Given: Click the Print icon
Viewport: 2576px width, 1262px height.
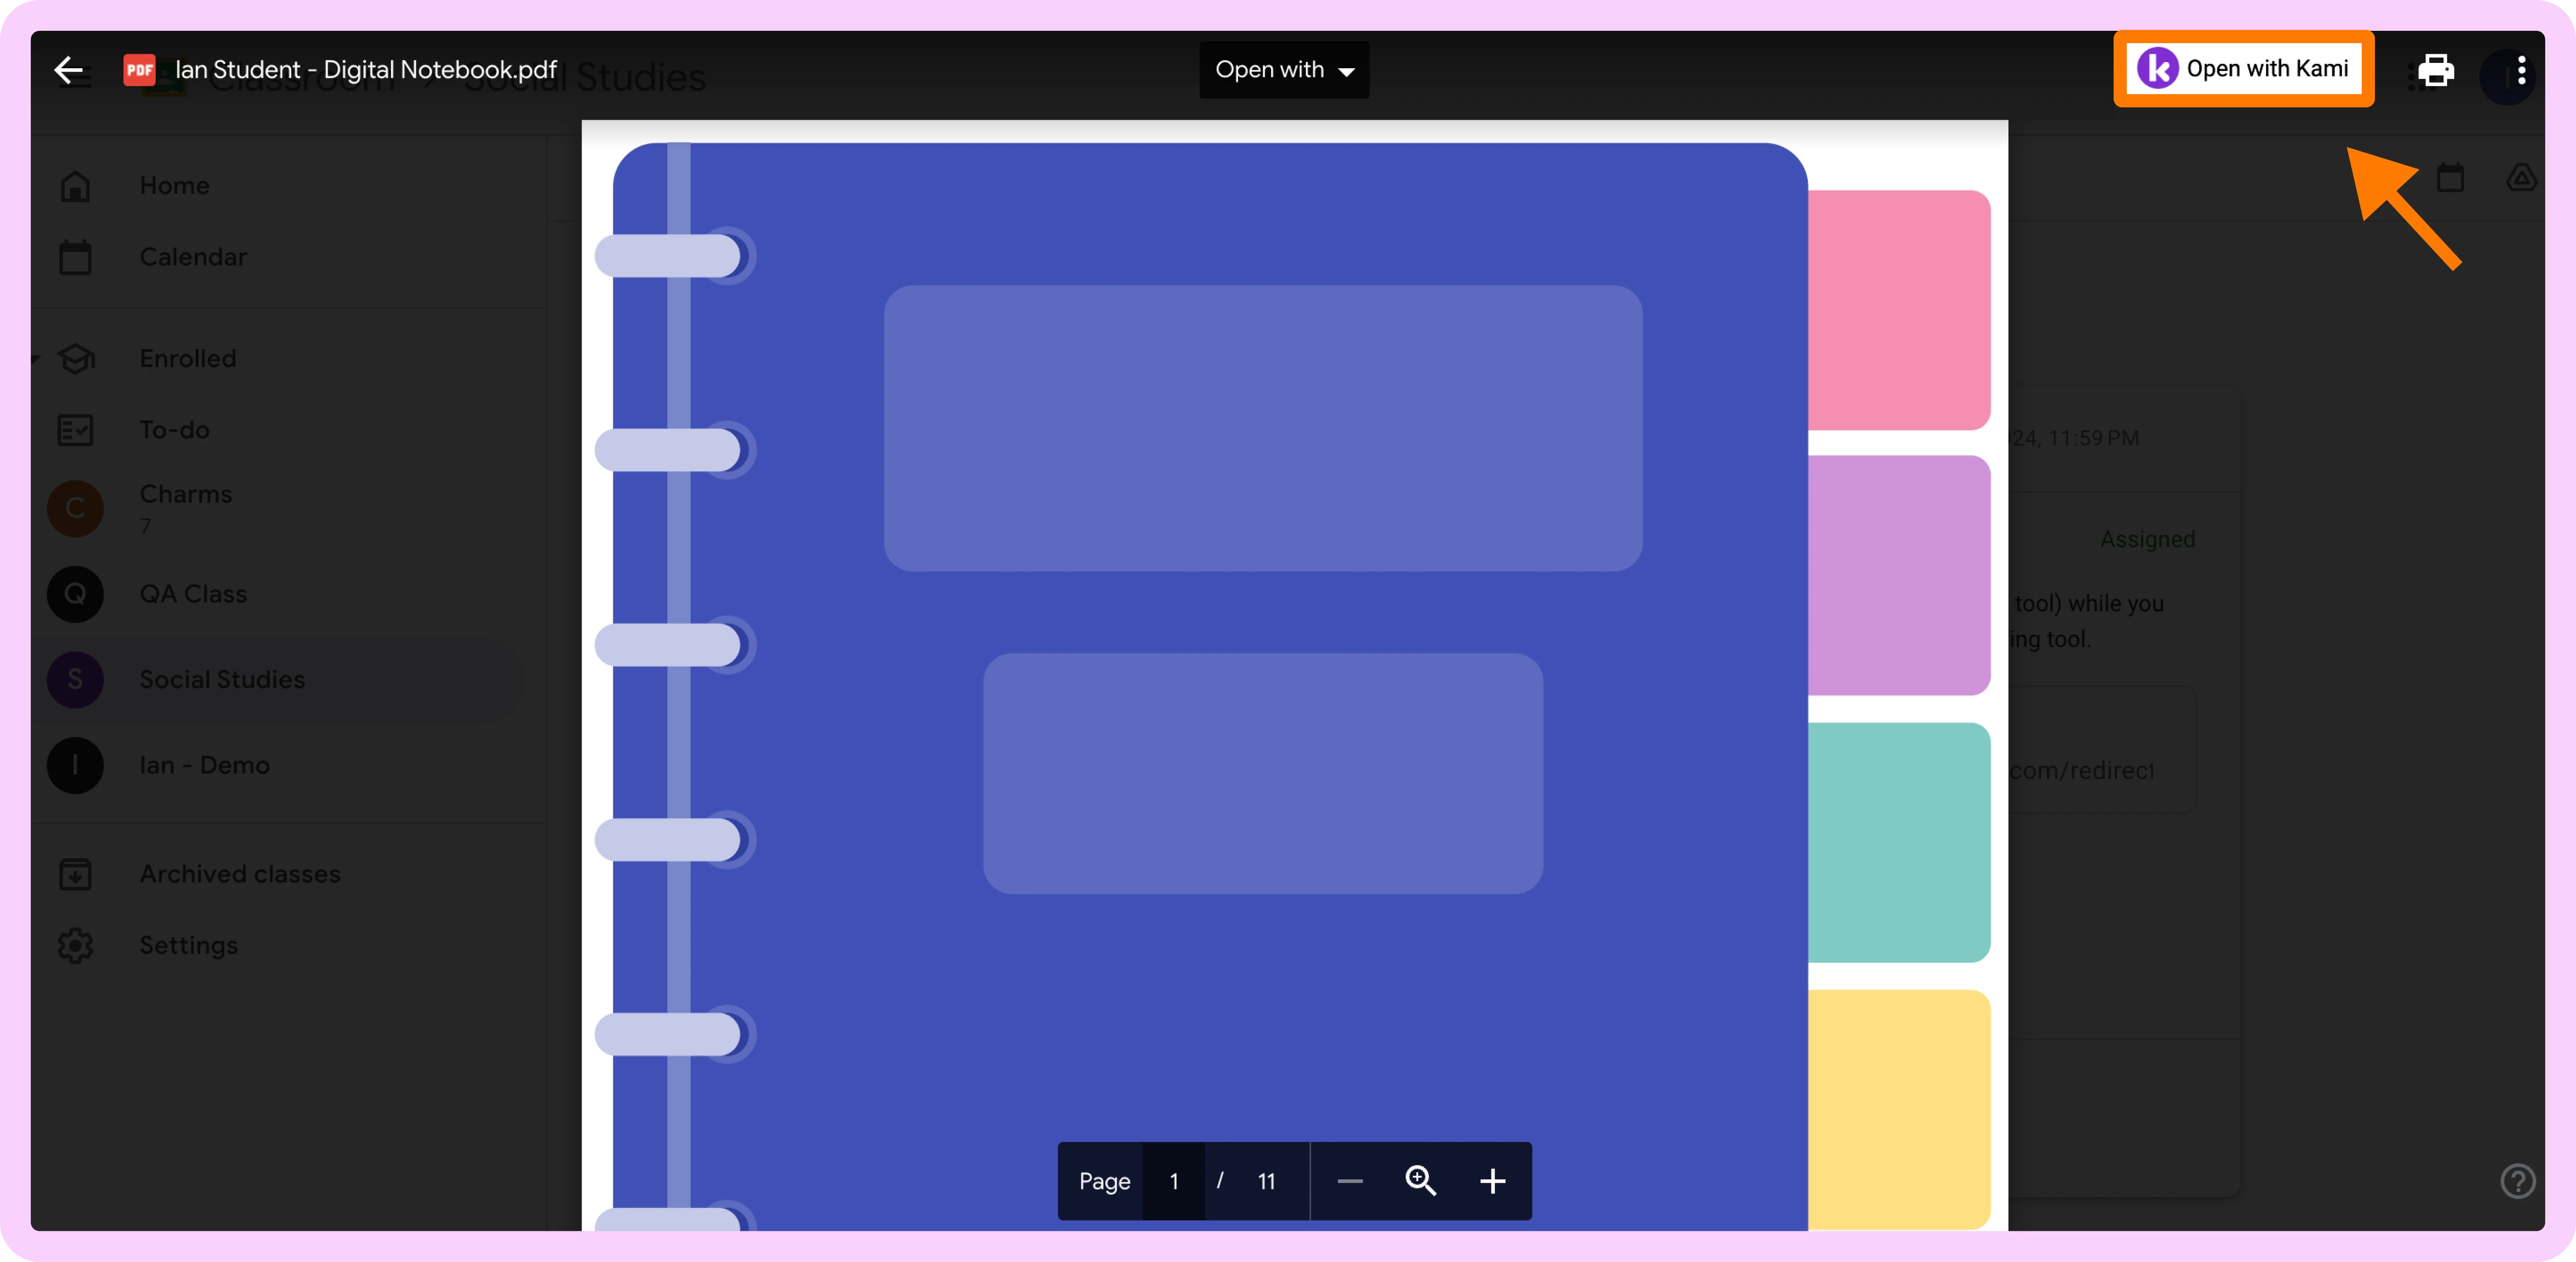Looking at the screenshot, I should [x=2436, y=70].
